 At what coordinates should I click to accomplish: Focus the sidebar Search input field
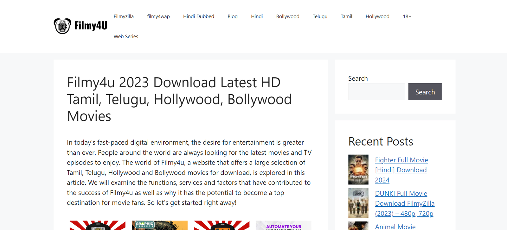(377, 92)
